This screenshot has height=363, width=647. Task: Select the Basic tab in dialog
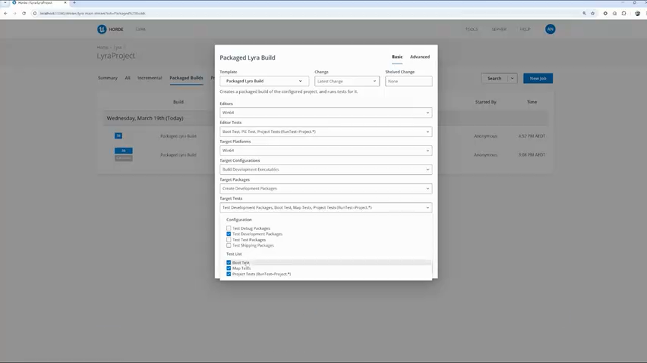tap(397, 57)
